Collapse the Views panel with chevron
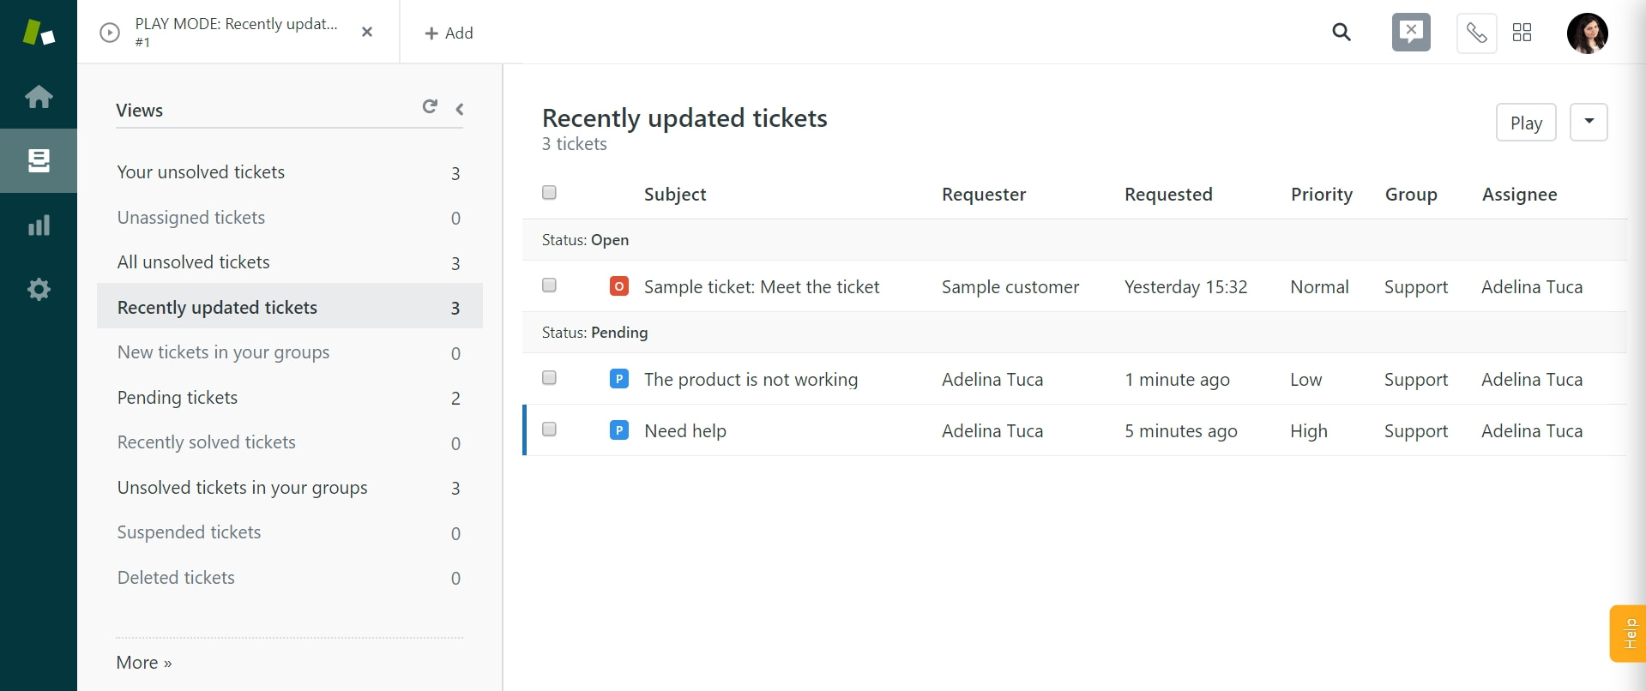 tap(460, 109)
